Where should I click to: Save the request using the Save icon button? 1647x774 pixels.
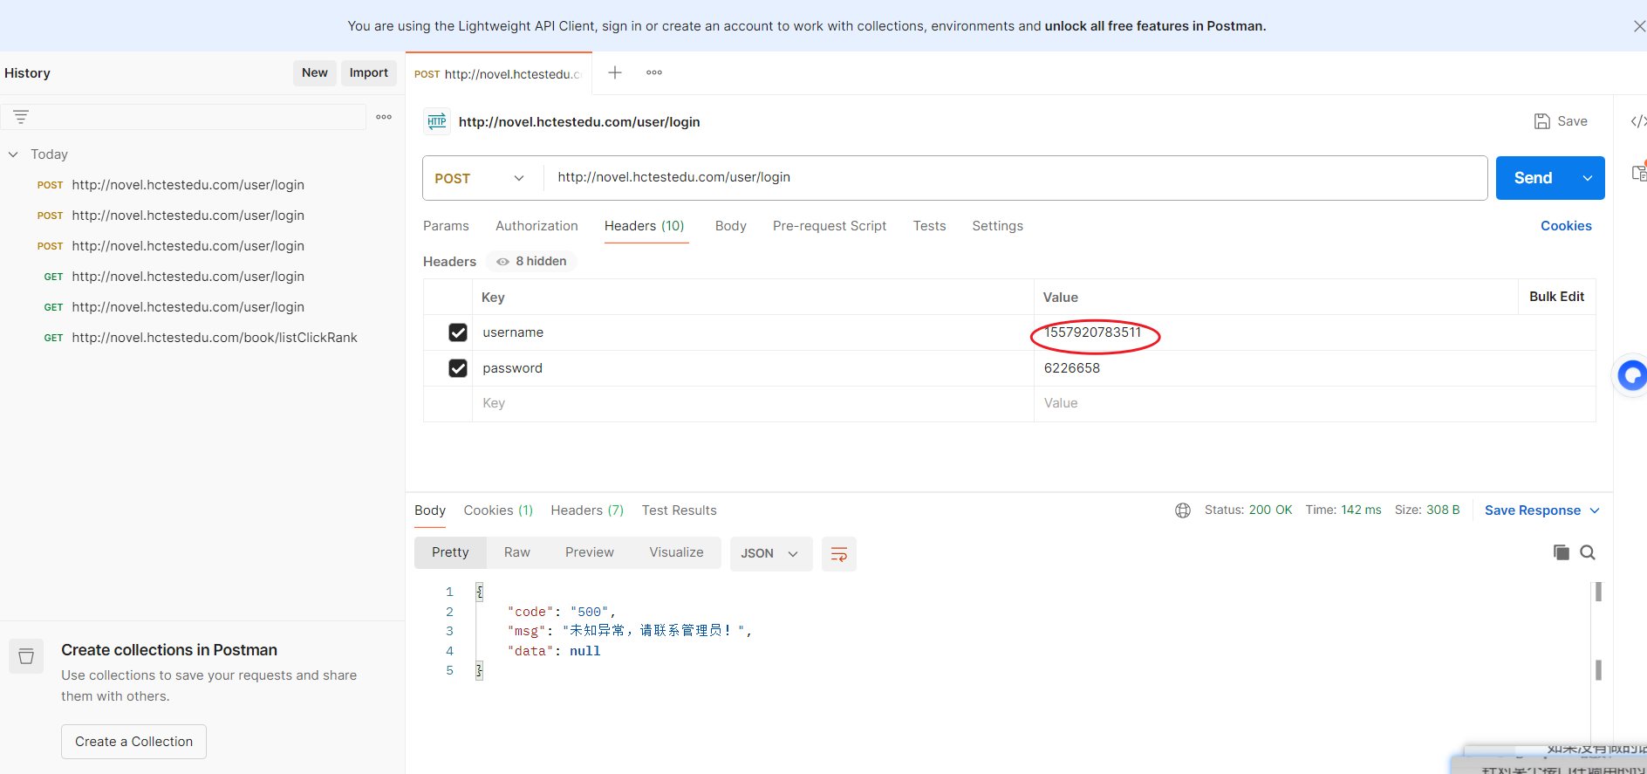coord(1561,121)
